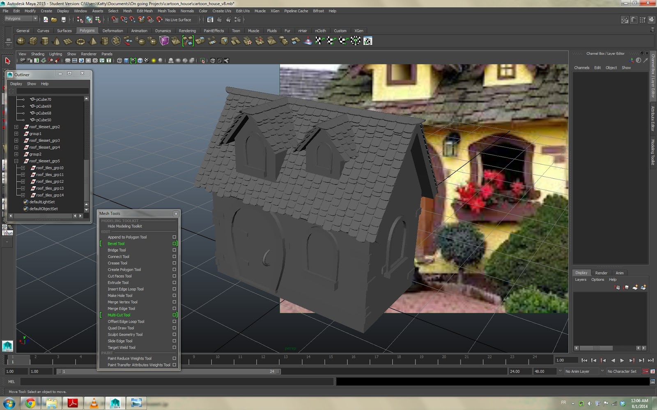Open the Mesh Tools menu in menu bar
Screen dimensions: 657x410
tap(167, 11)
